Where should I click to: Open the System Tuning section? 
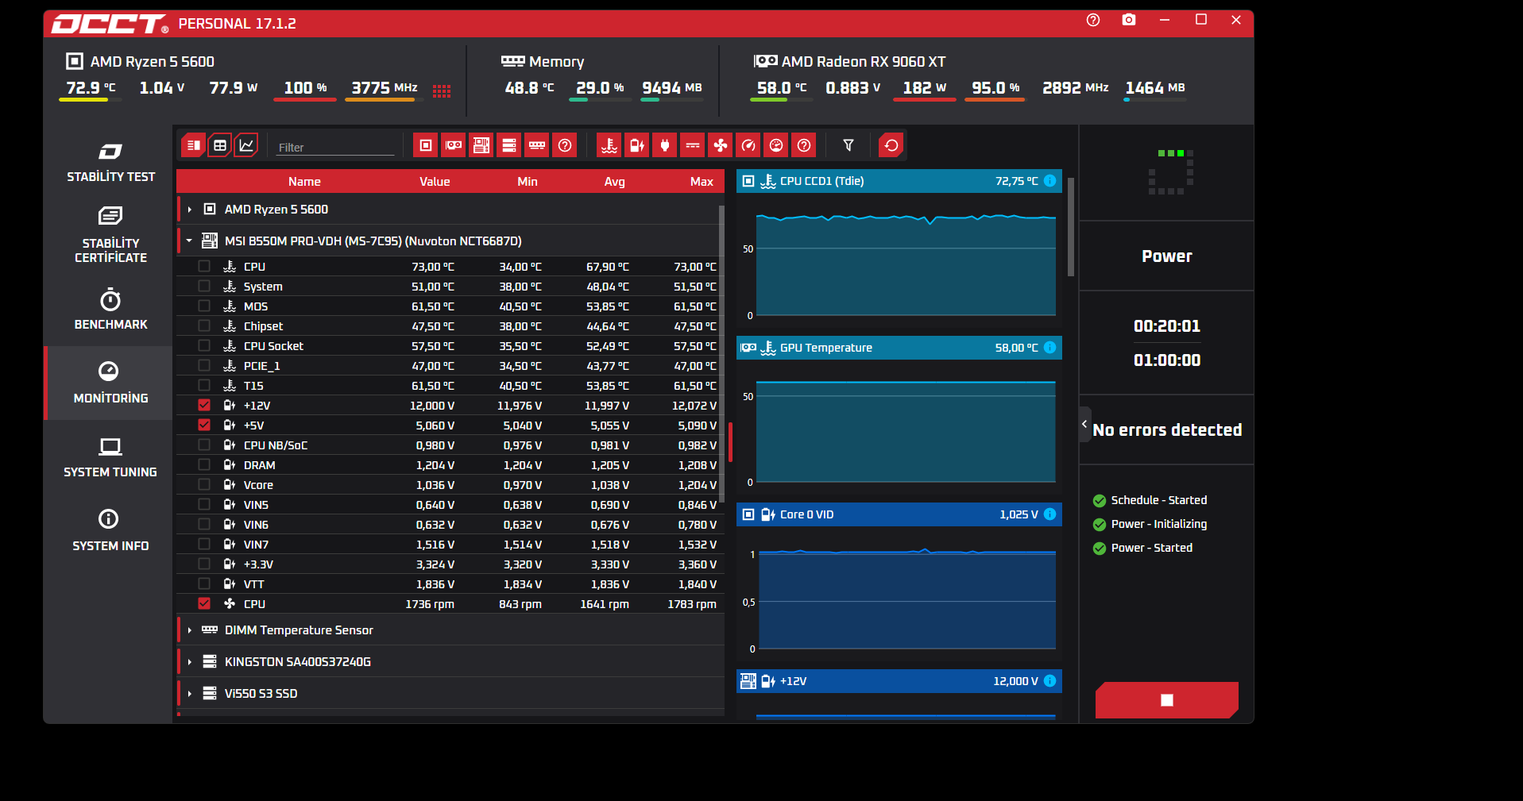coord(110,457)
